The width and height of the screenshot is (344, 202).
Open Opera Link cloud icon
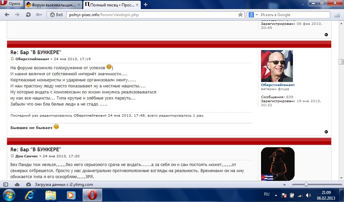coord(17,185)
